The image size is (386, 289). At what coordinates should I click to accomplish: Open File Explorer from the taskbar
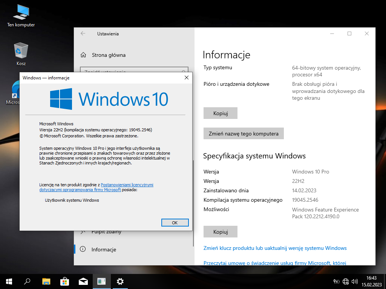pyautogui.click(x=46, y=281)
